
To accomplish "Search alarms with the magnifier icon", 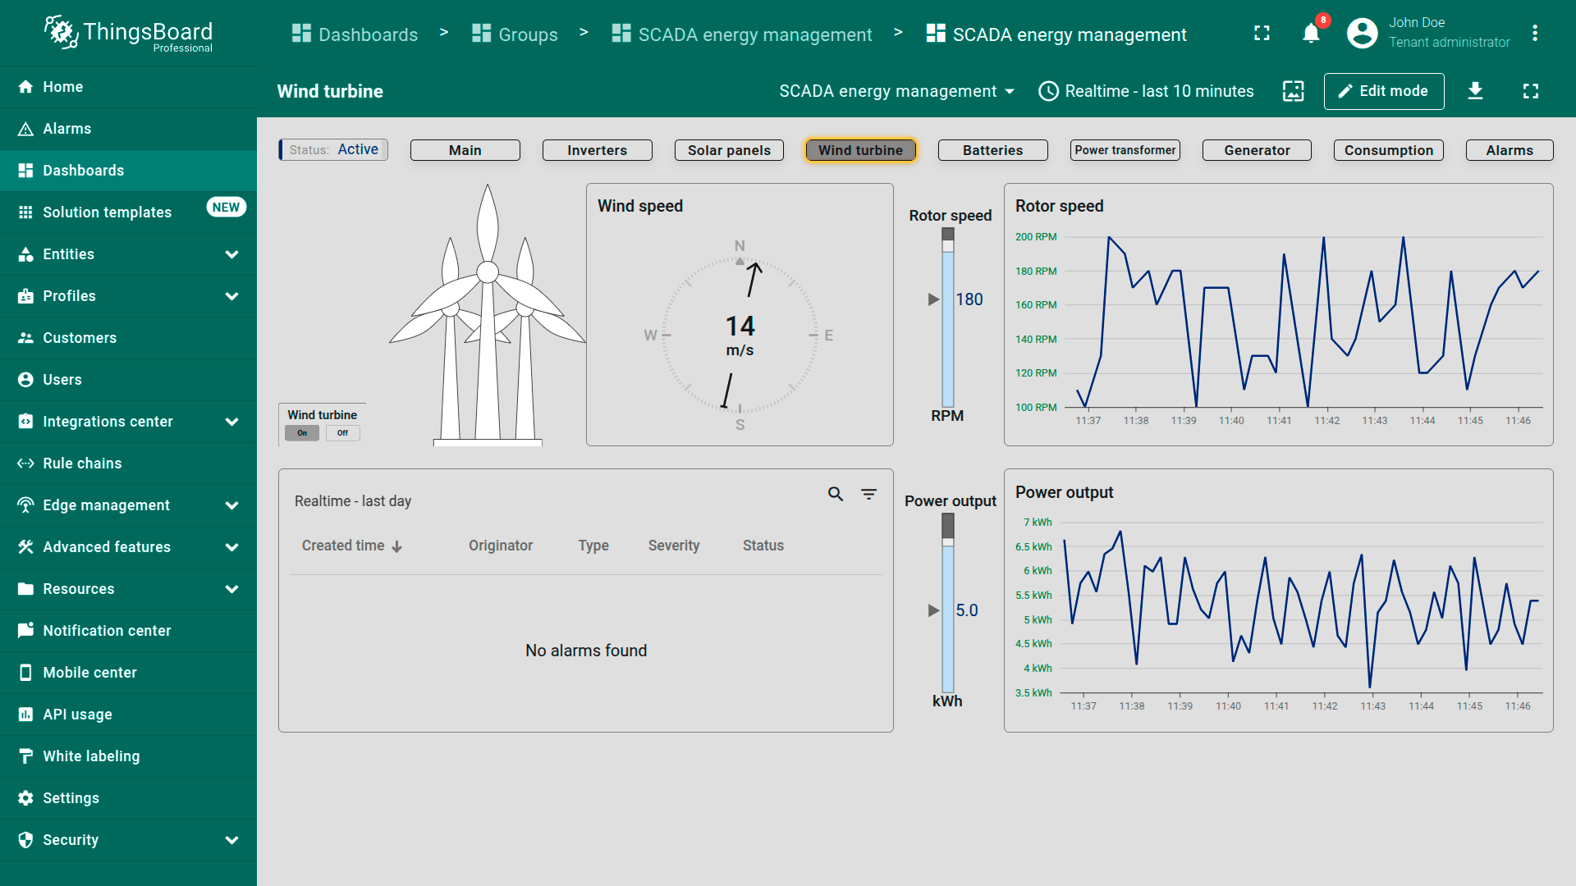I will [836, 494].
